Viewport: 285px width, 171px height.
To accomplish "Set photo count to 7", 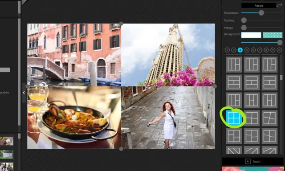I will [x=260, y=50].
